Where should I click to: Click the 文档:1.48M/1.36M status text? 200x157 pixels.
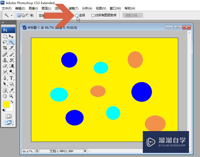coord(61,151)
